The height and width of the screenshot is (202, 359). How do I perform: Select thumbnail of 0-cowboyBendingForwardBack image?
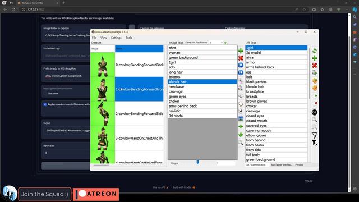(103, 65)
